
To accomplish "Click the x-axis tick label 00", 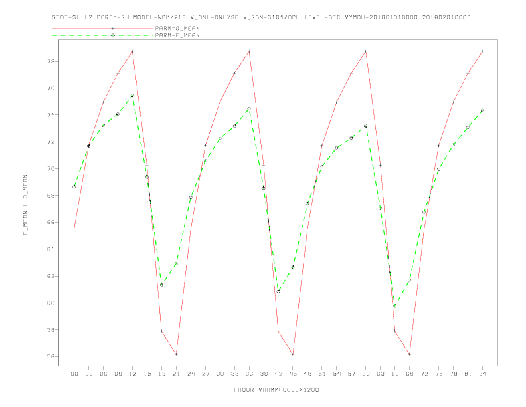I will coord(74,374).
